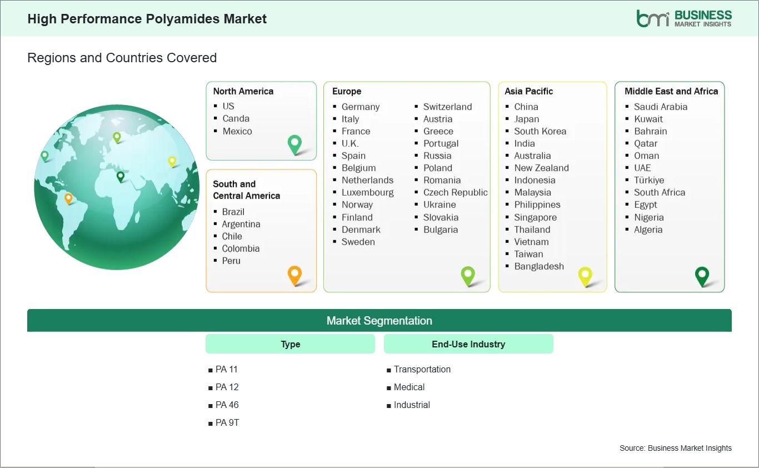Click the green pin in North America card
Screen dimensions: 759x468
coord(294,144)
